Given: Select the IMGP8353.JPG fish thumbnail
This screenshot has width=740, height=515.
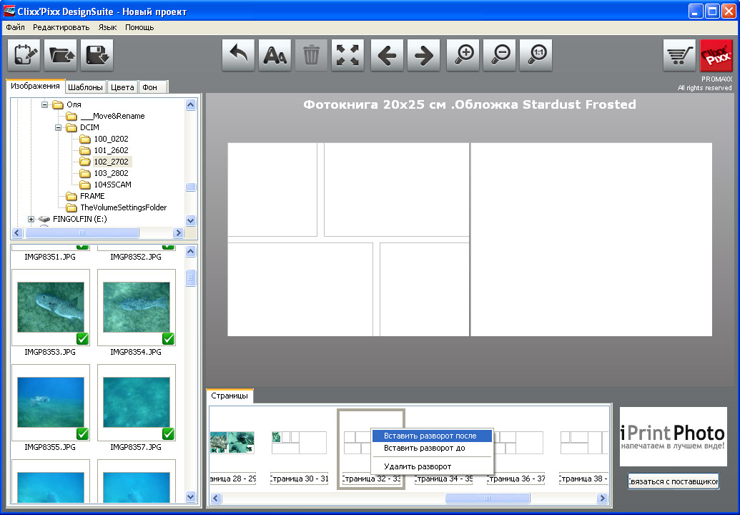Looking at the screenshot, I should click(x=51, y=308).
